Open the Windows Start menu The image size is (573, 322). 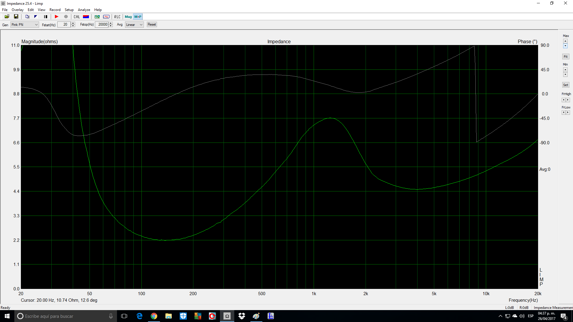click(x=7, y=316)
